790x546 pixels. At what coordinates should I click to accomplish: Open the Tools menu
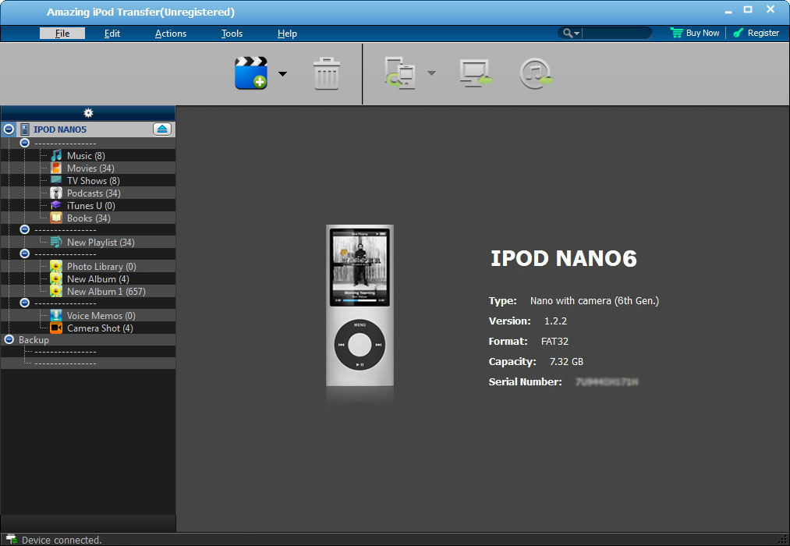[232, 34]
